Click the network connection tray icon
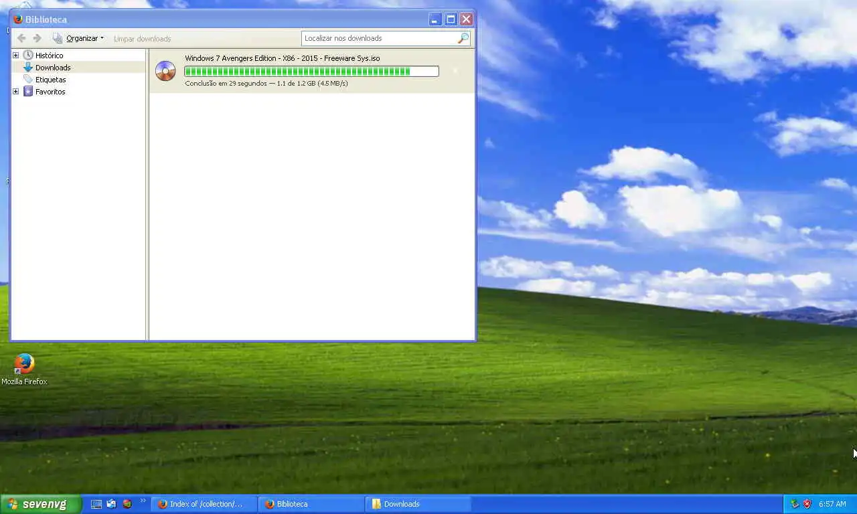The width and height of the screenshot is (857, 514). click(x=795, y=504)
